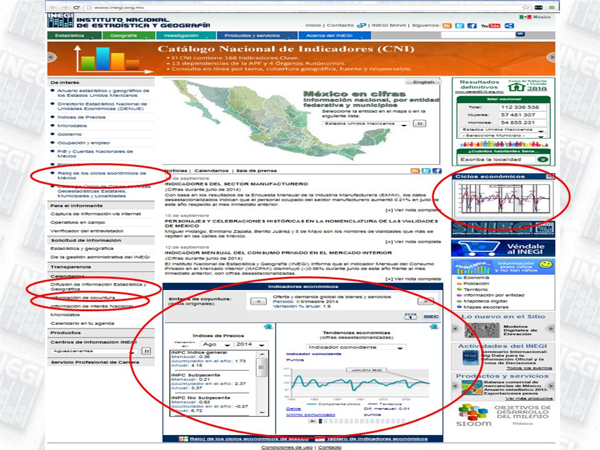Open the Investigación menu
The image size is (600, 450).
(x=186, y=36)
